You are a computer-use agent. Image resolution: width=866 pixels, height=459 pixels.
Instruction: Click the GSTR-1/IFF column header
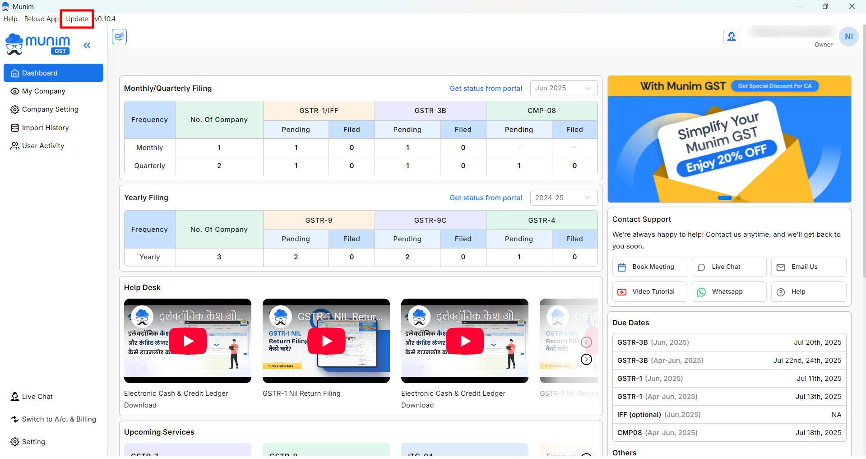pos(319,111)
